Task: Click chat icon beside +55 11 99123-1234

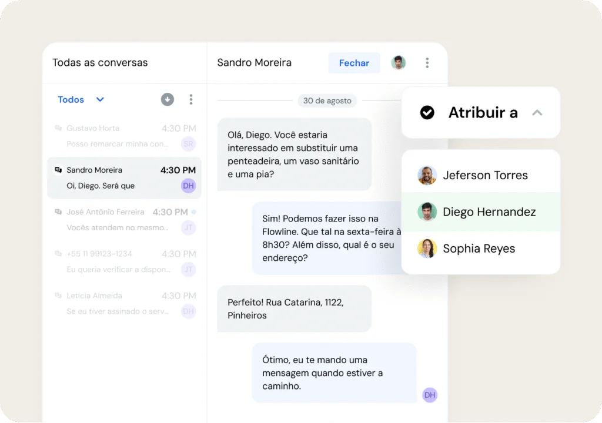Action: coord(58,253)
